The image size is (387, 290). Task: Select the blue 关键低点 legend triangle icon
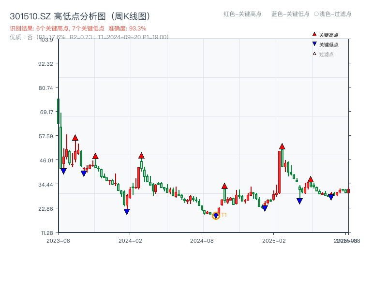pyautogui.click(x=313, y=43)
